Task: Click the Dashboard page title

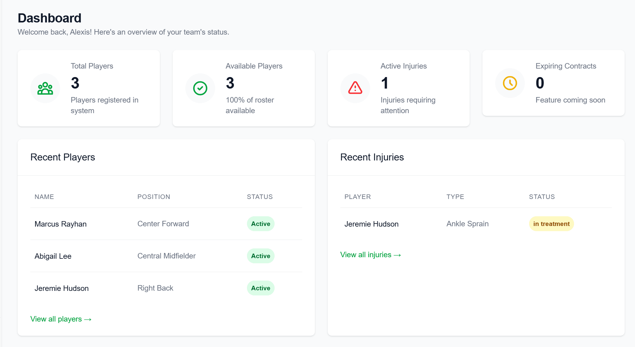Action: click(x=49, y=18)
